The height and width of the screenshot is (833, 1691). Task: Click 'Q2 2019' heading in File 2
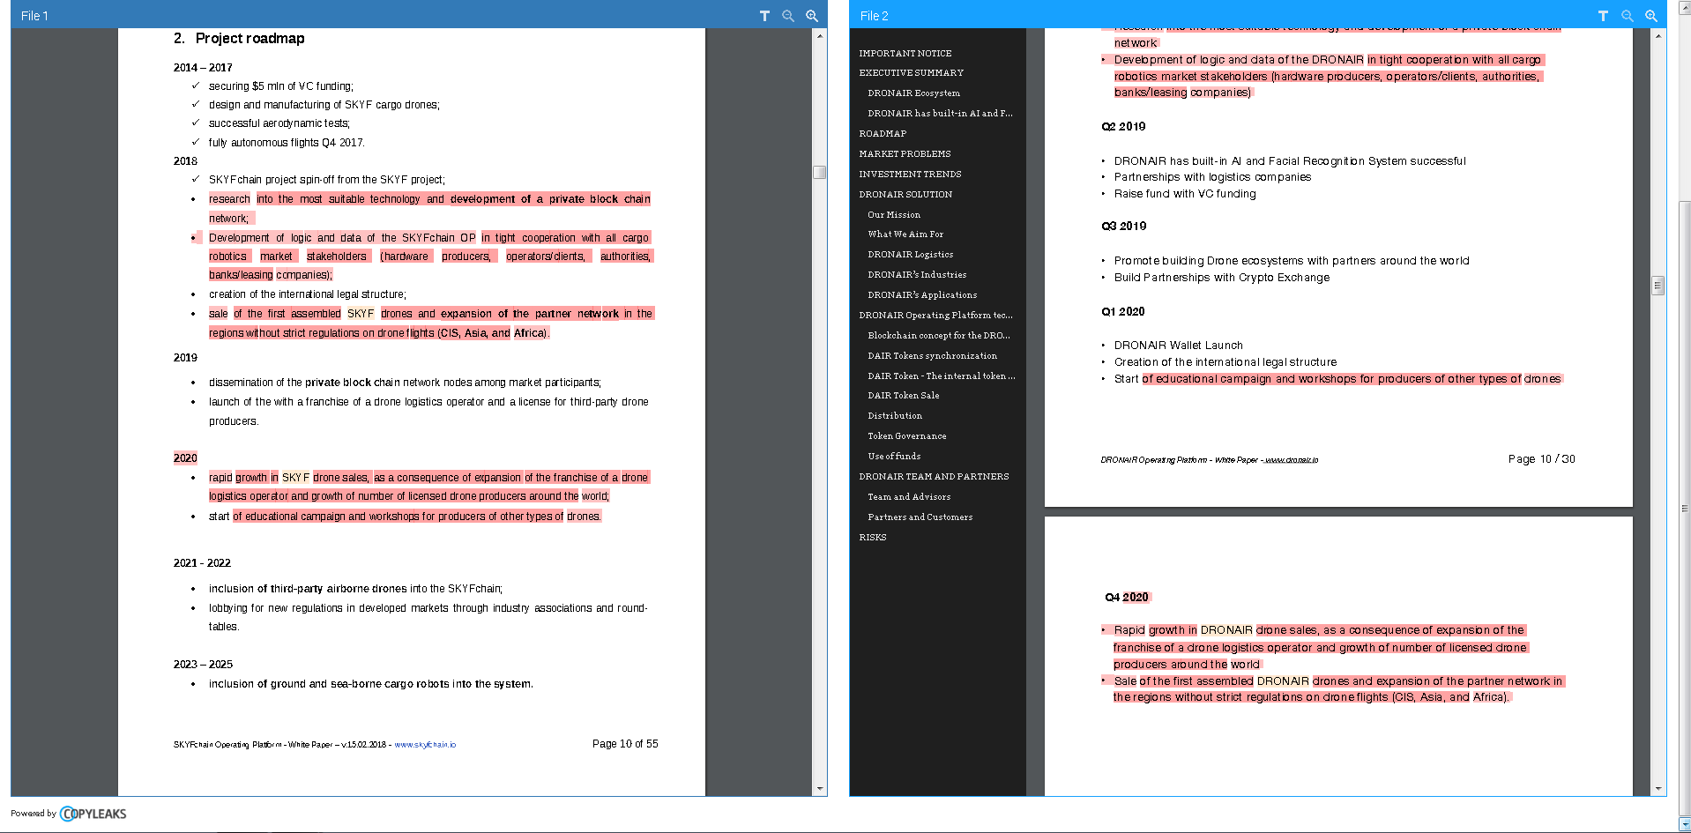(x=1123, y=127)
